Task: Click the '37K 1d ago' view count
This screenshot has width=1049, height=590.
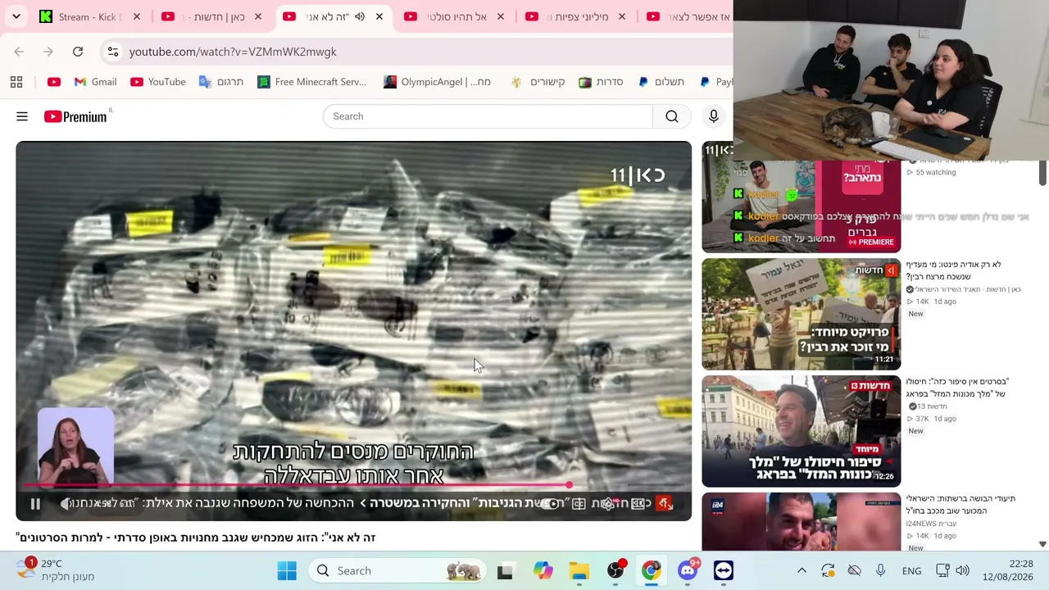Action: click(936, 419)
